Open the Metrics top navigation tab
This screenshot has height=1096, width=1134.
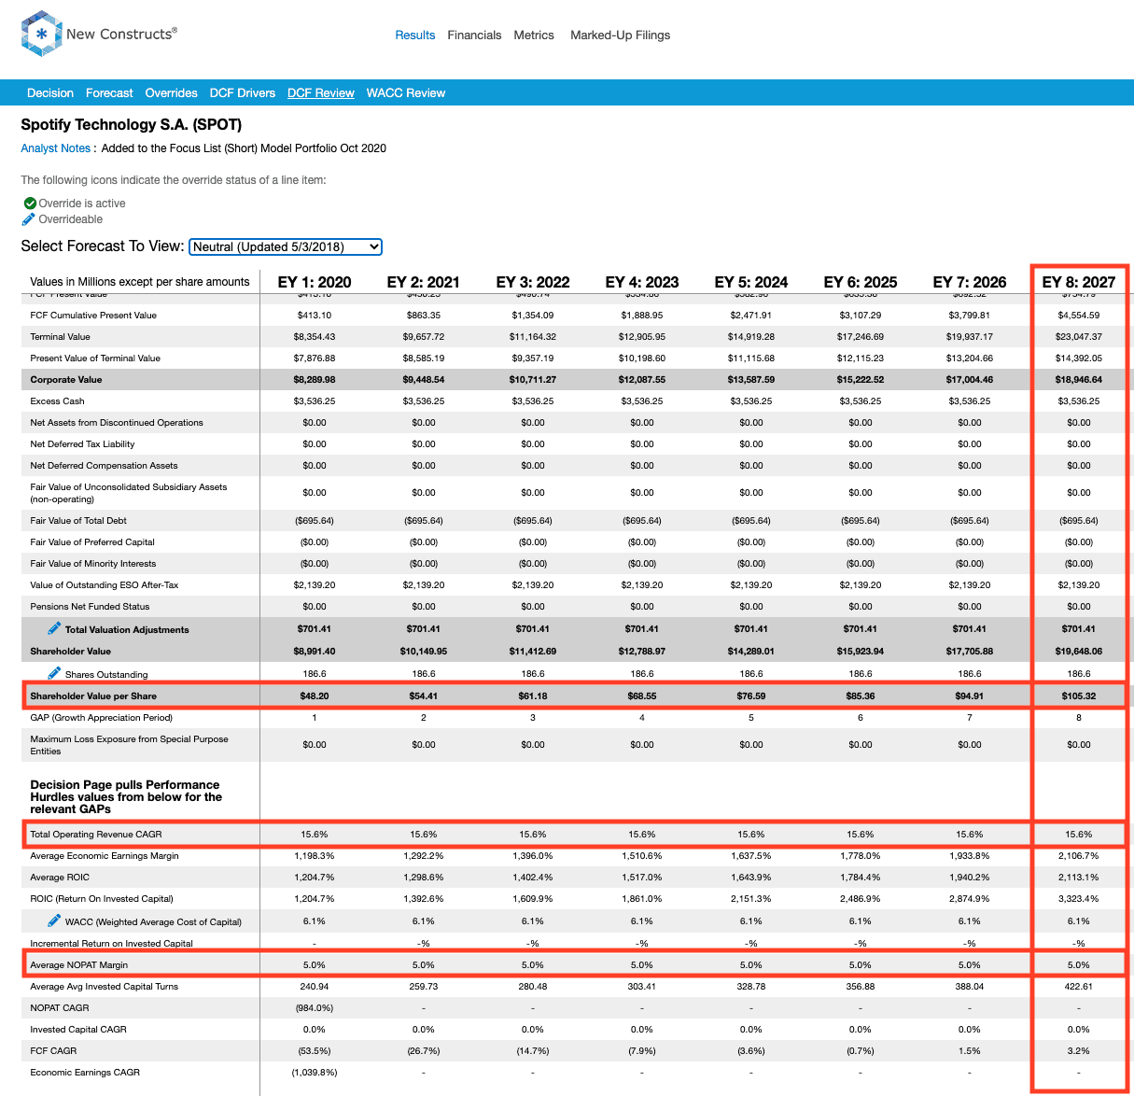[534, 35]
